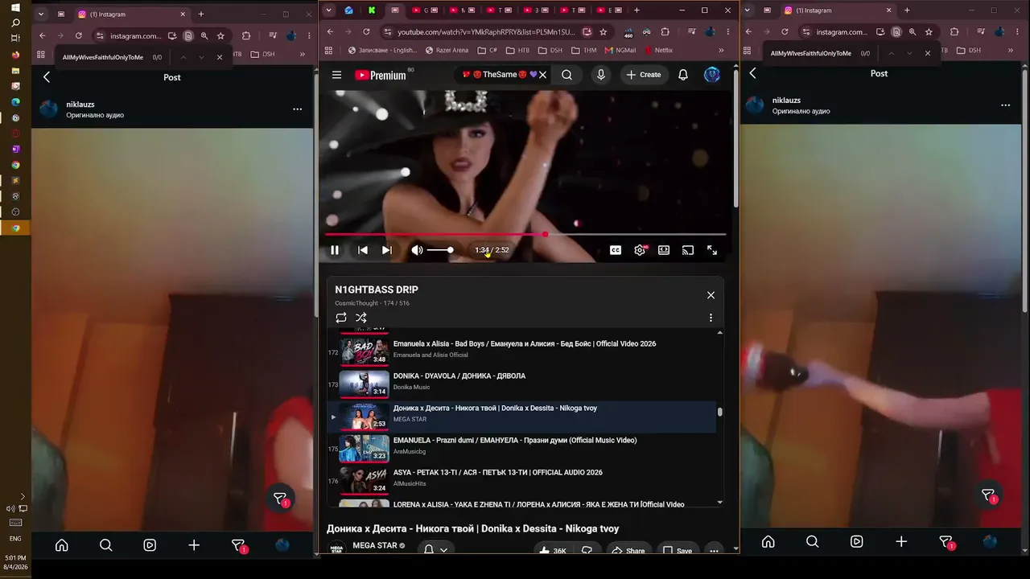Image resolution: width=1030 pixels, height=579 pixels.
Task: Open the playlist three-dot options menu
Action: tap(711, 318)
